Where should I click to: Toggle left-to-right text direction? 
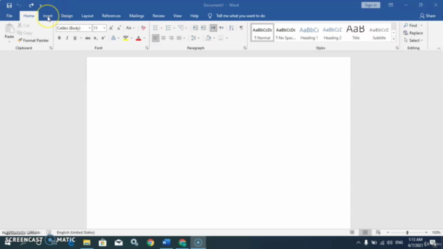[213, 28]
